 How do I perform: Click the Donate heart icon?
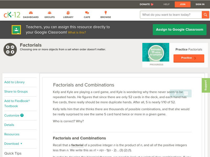152,4
